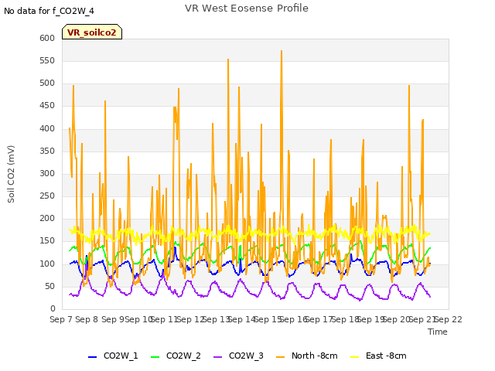495x371 pixels.
Task: Click the purple CO2W_3 legend swatch
Action: pyautogui.click(x=218, y=357)
